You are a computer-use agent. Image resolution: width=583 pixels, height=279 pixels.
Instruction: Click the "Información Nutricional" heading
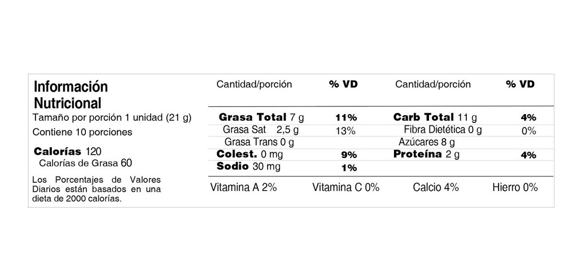click(71, 95)
